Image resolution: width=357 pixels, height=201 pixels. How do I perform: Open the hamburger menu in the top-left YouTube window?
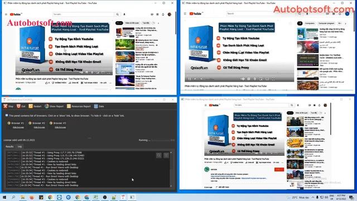(x=6, y=15)
